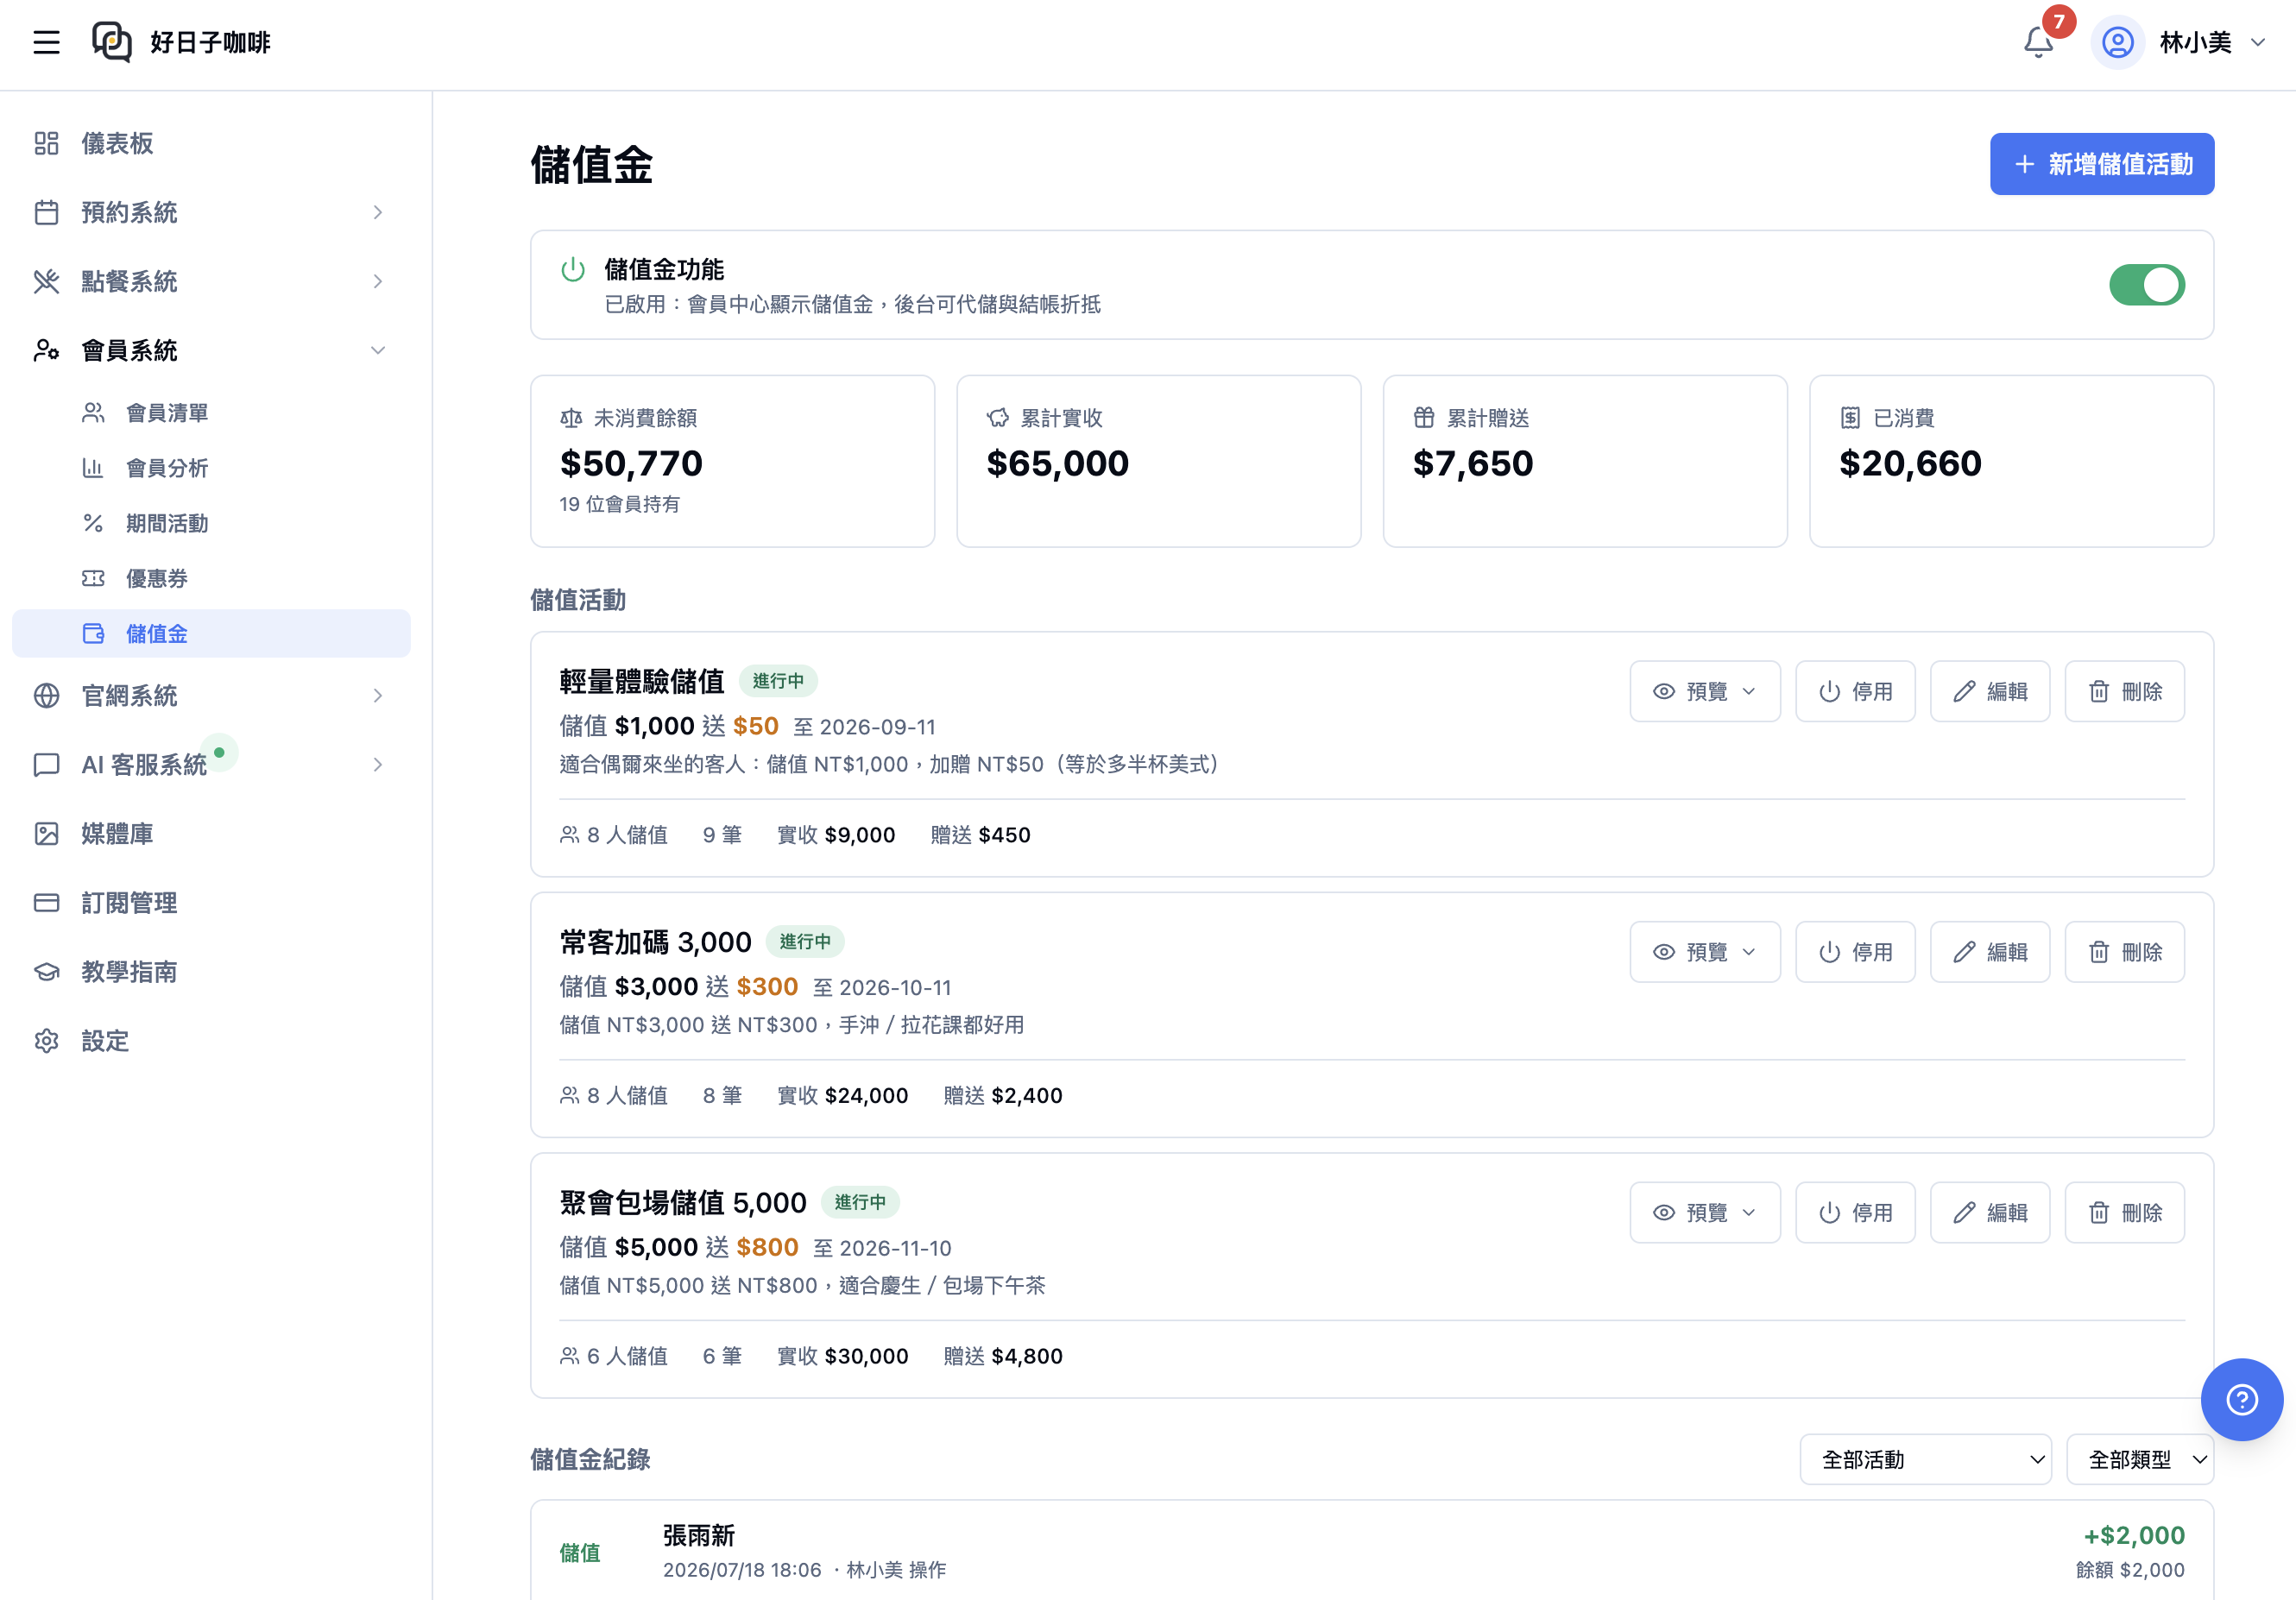Viewport: 2296px width, 1600px height.
Task: Disable 聚會包場儲值 5,000 activity via 停用
Action: [x=1855, y=1212]
